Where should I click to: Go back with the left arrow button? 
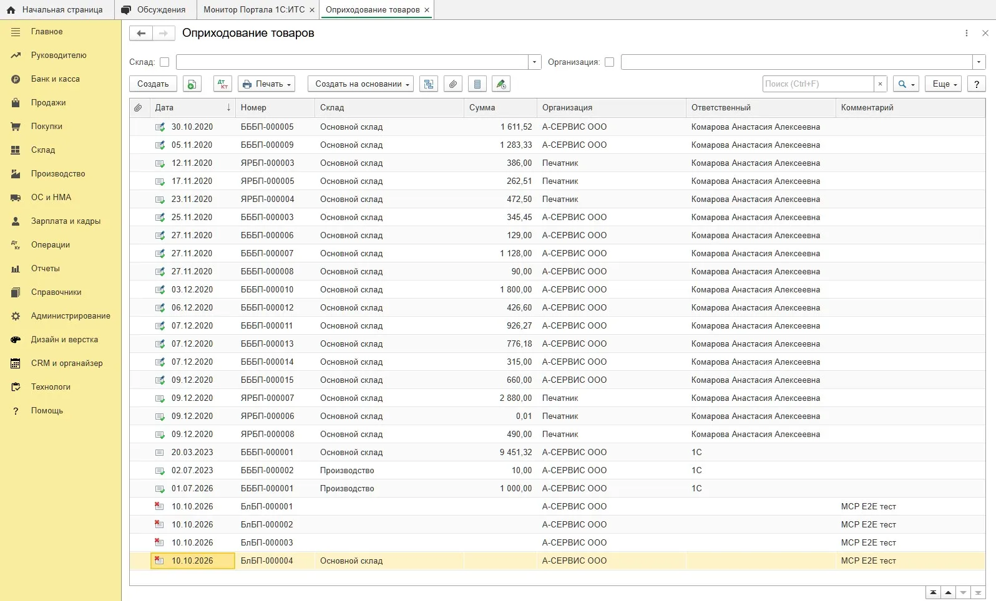(x=141, y=33)
